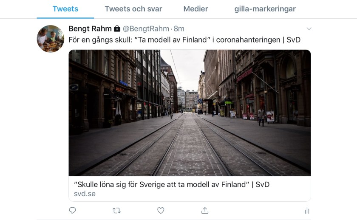357x220 pixels.
Task: Click the reply speech bubble icon
Action: (73, 210)
